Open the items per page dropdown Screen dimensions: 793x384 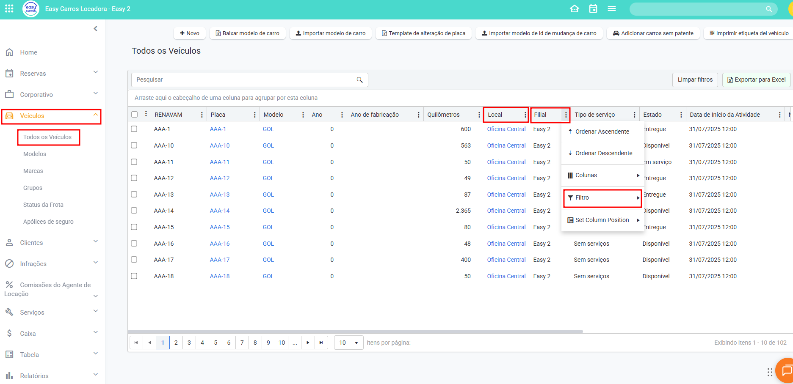348,343
